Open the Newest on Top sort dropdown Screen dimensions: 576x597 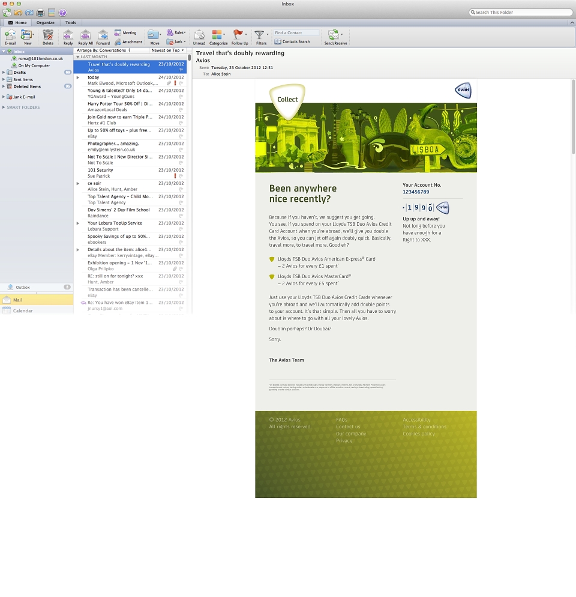[x=167, y=50]
